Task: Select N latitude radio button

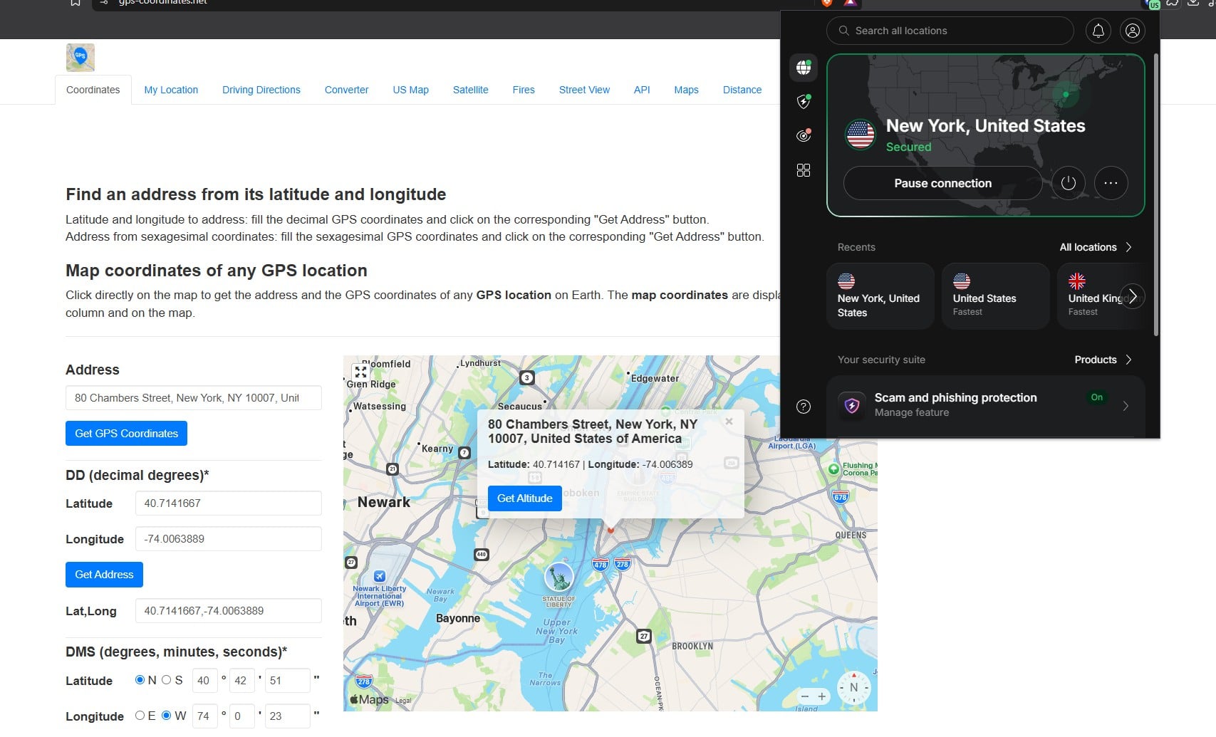Action: [140, 680]
